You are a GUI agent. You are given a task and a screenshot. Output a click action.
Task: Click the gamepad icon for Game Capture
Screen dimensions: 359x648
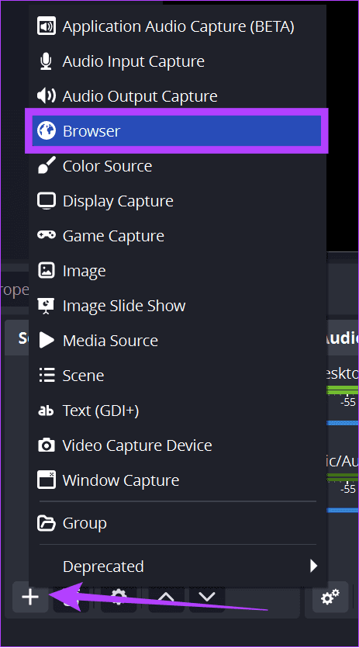click(x=47, y=235)
